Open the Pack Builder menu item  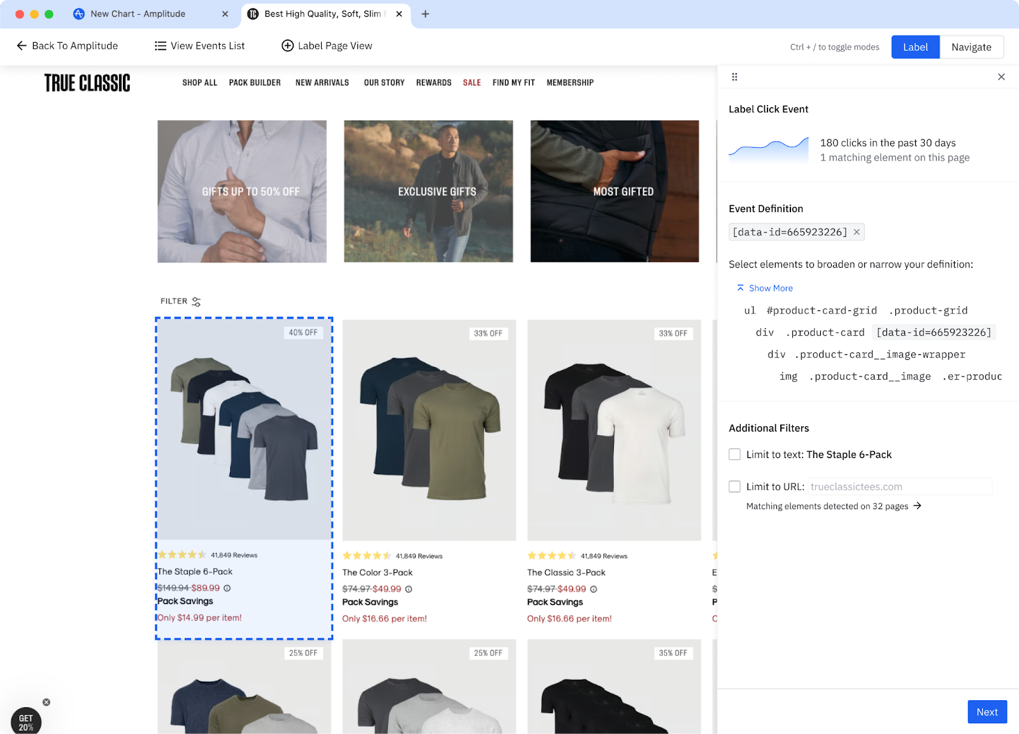coord(255,83)
